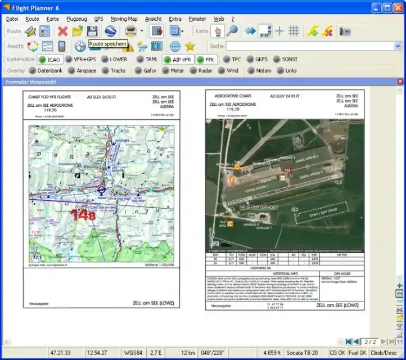Go to the first preview page
The height and width of the screenshot is (360, 406).
pyautogui.click(x=349, y=341)
